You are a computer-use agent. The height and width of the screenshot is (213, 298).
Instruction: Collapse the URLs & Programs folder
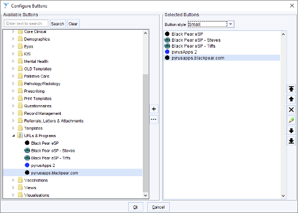pyautogui.click(x=14, y=136)
